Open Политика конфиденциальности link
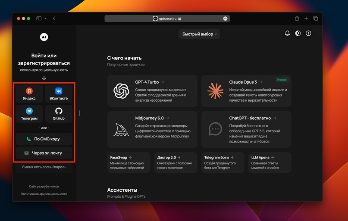The height and width of the screenshot is (221, 348). coord(44,194)
